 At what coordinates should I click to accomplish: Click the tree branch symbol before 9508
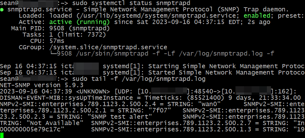[53, 54]
